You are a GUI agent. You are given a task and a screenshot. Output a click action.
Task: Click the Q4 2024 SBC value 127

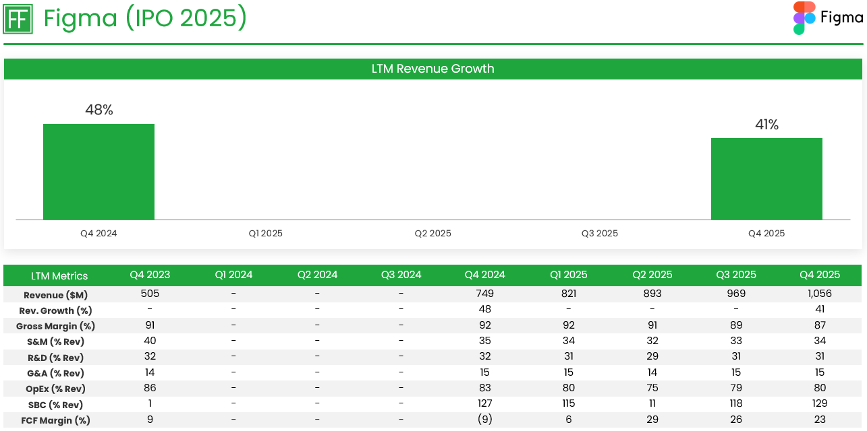click(484, 403)
